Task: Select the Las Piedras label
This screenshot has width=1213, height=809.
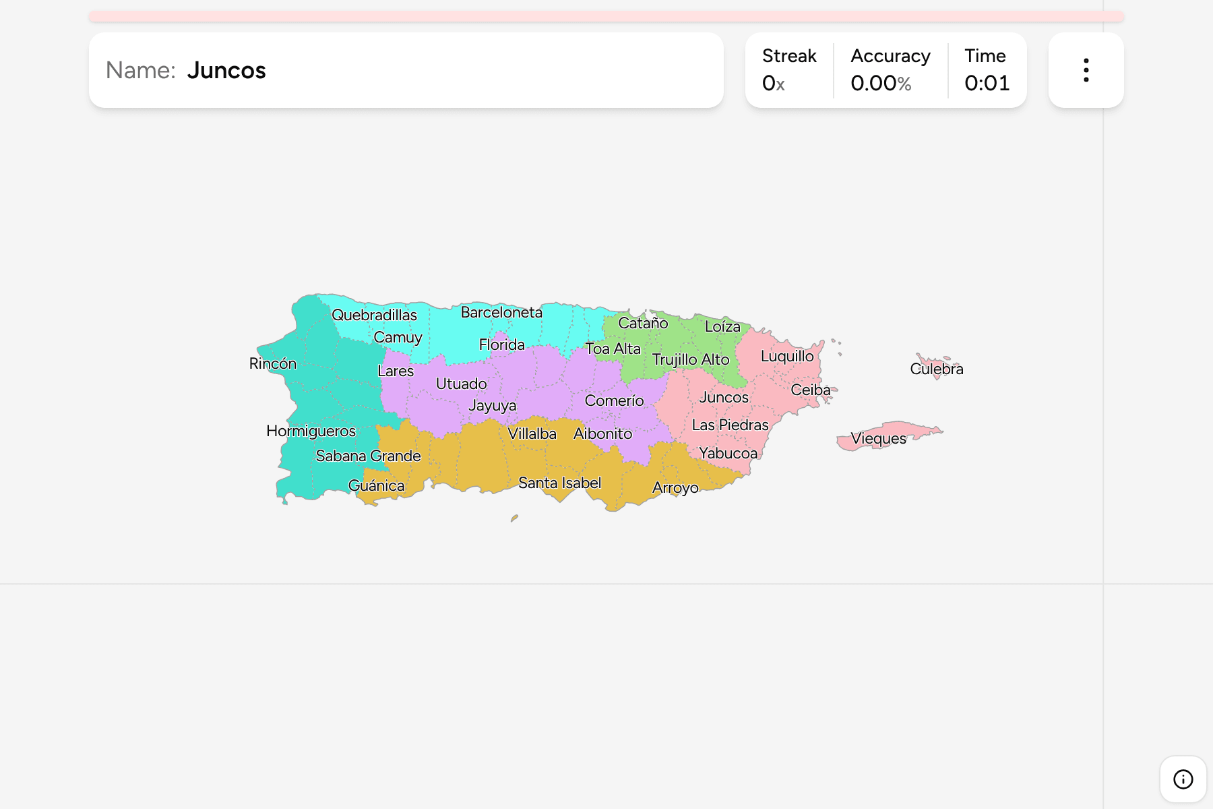Action: click(x=730, y=425)
